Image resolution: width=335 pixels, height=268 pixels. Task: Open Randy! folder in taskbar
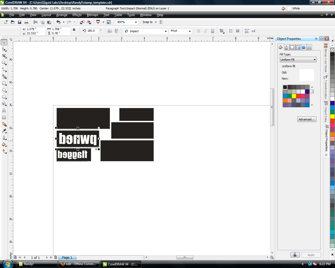(37, 264)
